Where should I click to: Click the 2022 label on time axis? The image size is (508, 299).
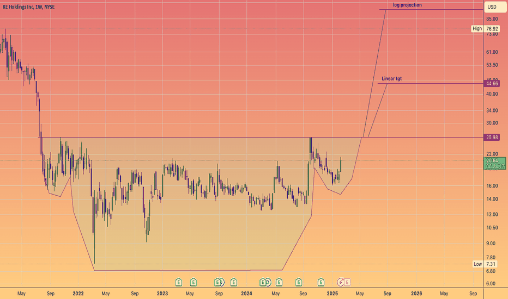[78, 294]
